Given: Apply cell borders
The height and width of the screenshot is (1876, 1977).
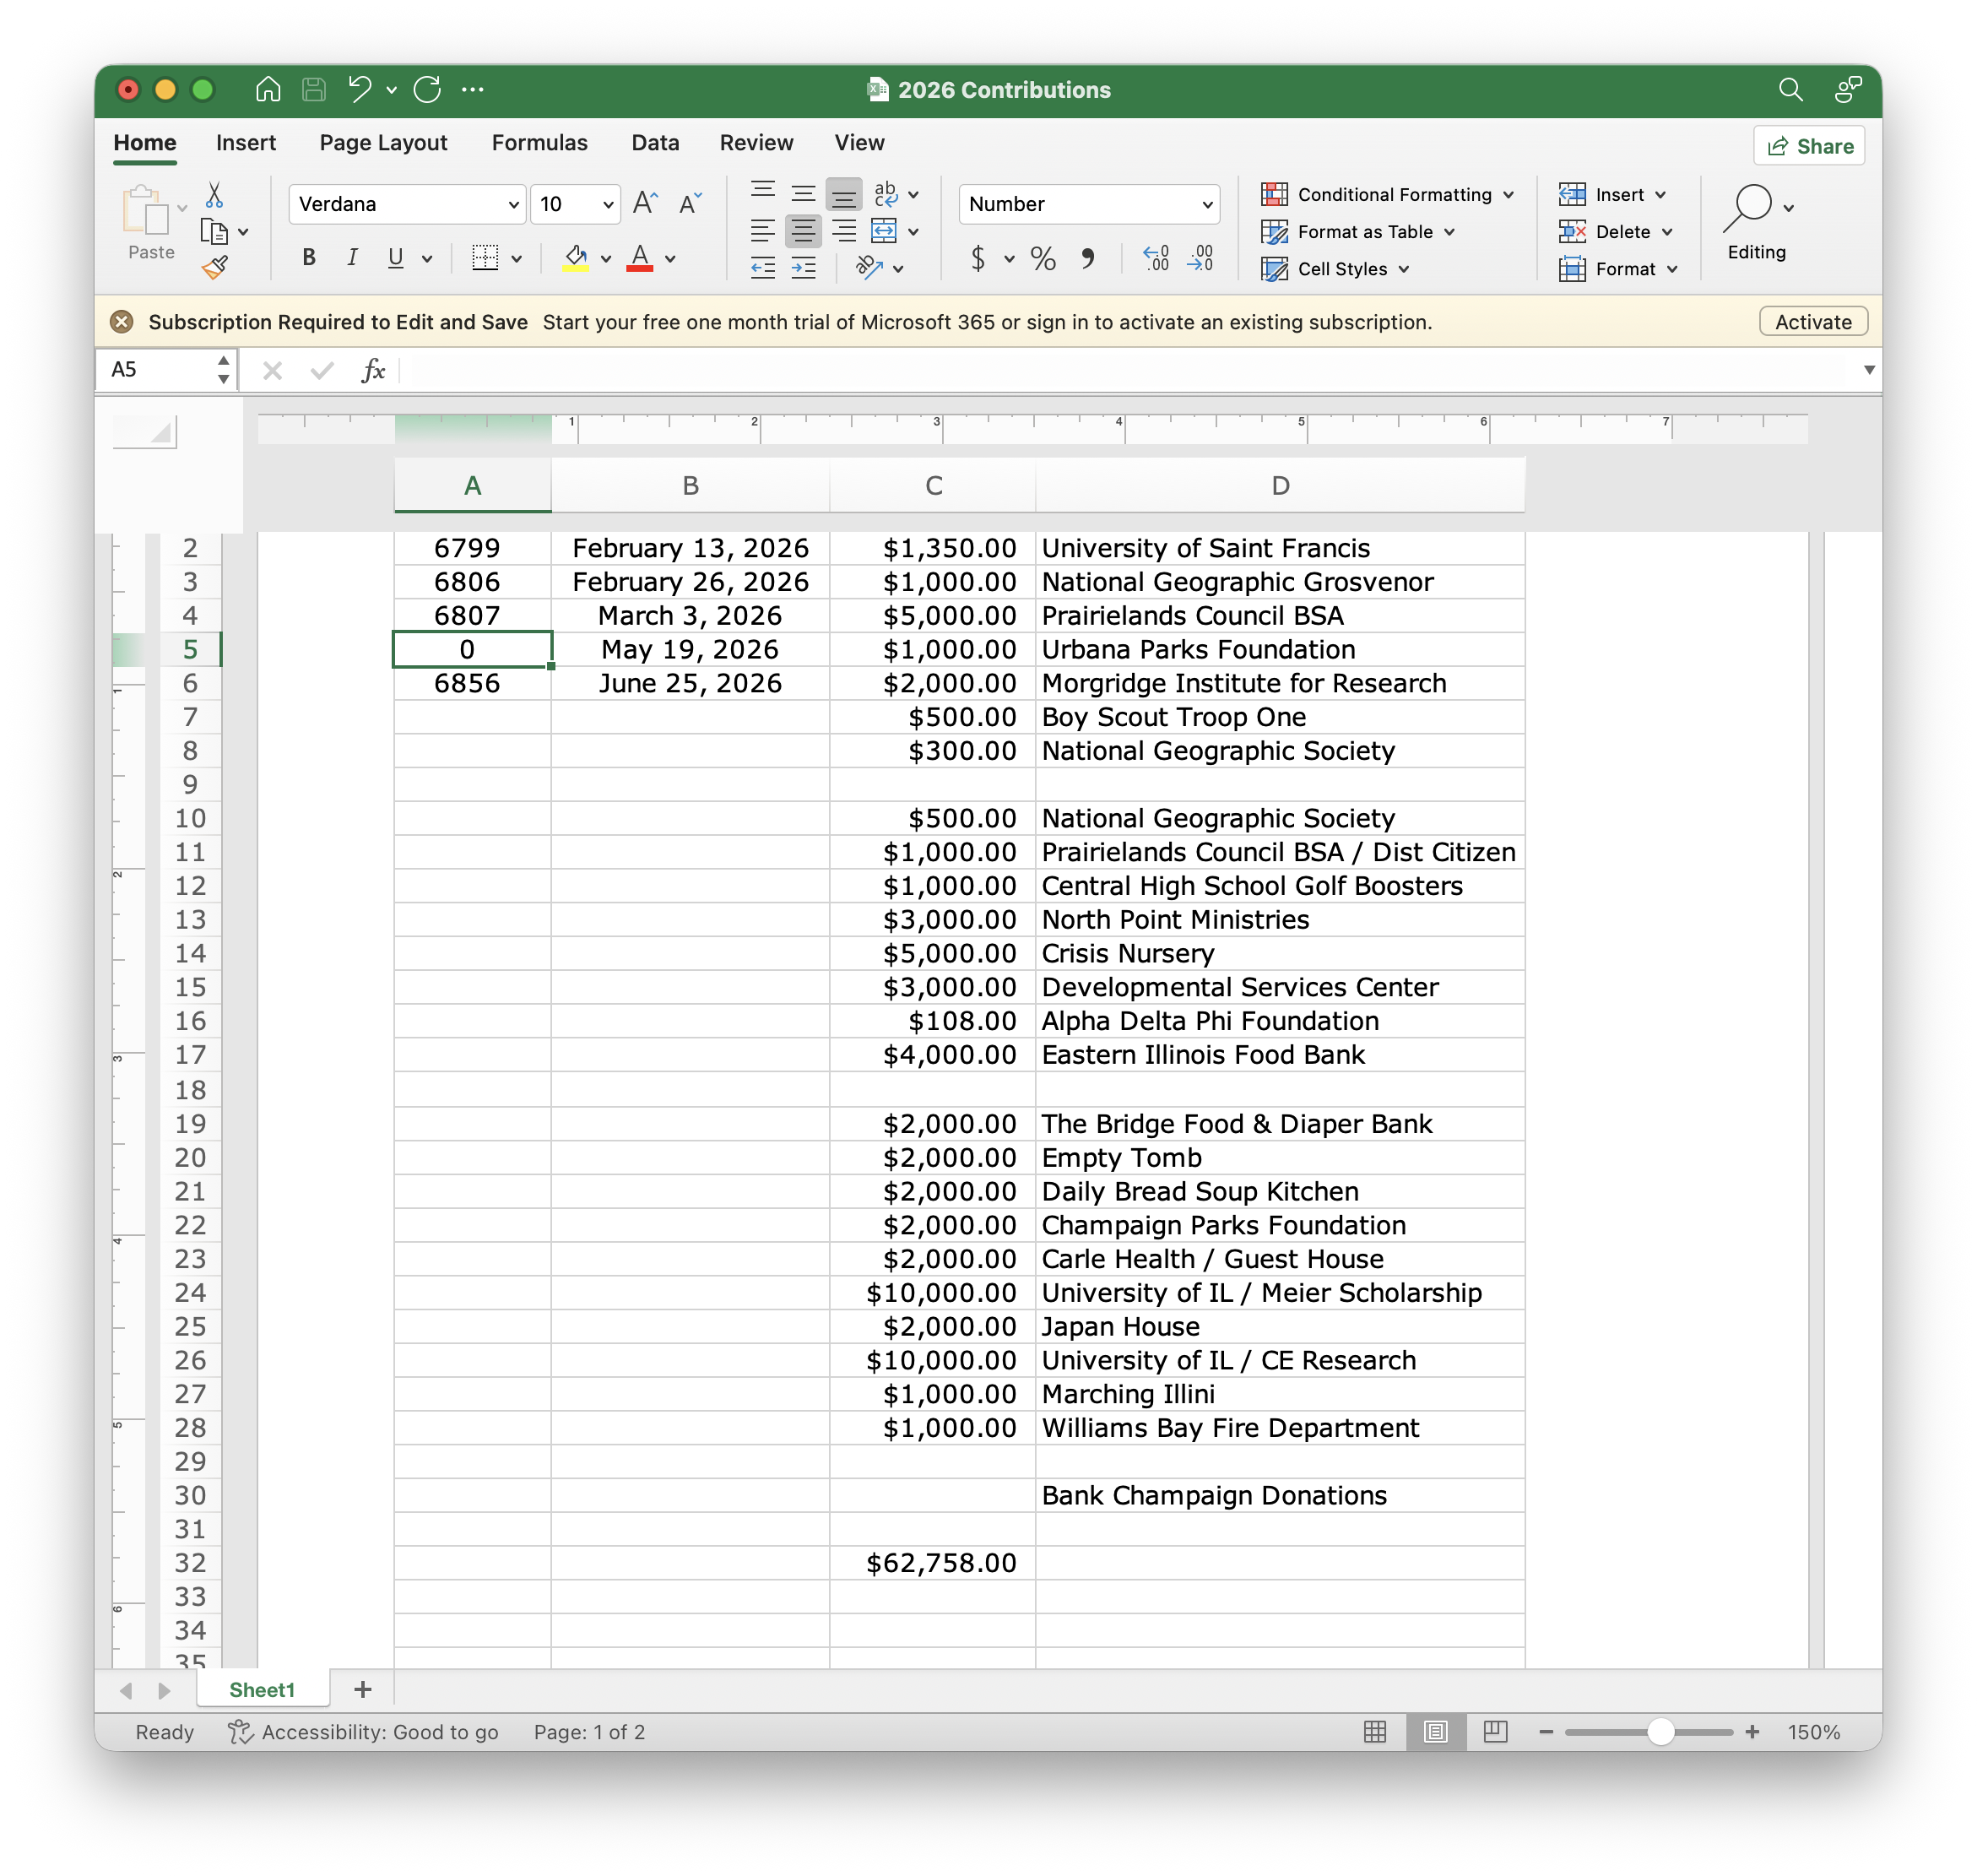Looking at the screenshot, I should 485,258.
